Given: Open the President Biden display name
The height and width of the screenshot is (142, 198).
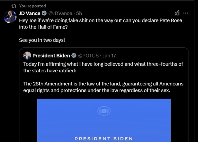Looking at the screenshot, I should (x=51, y=56).
